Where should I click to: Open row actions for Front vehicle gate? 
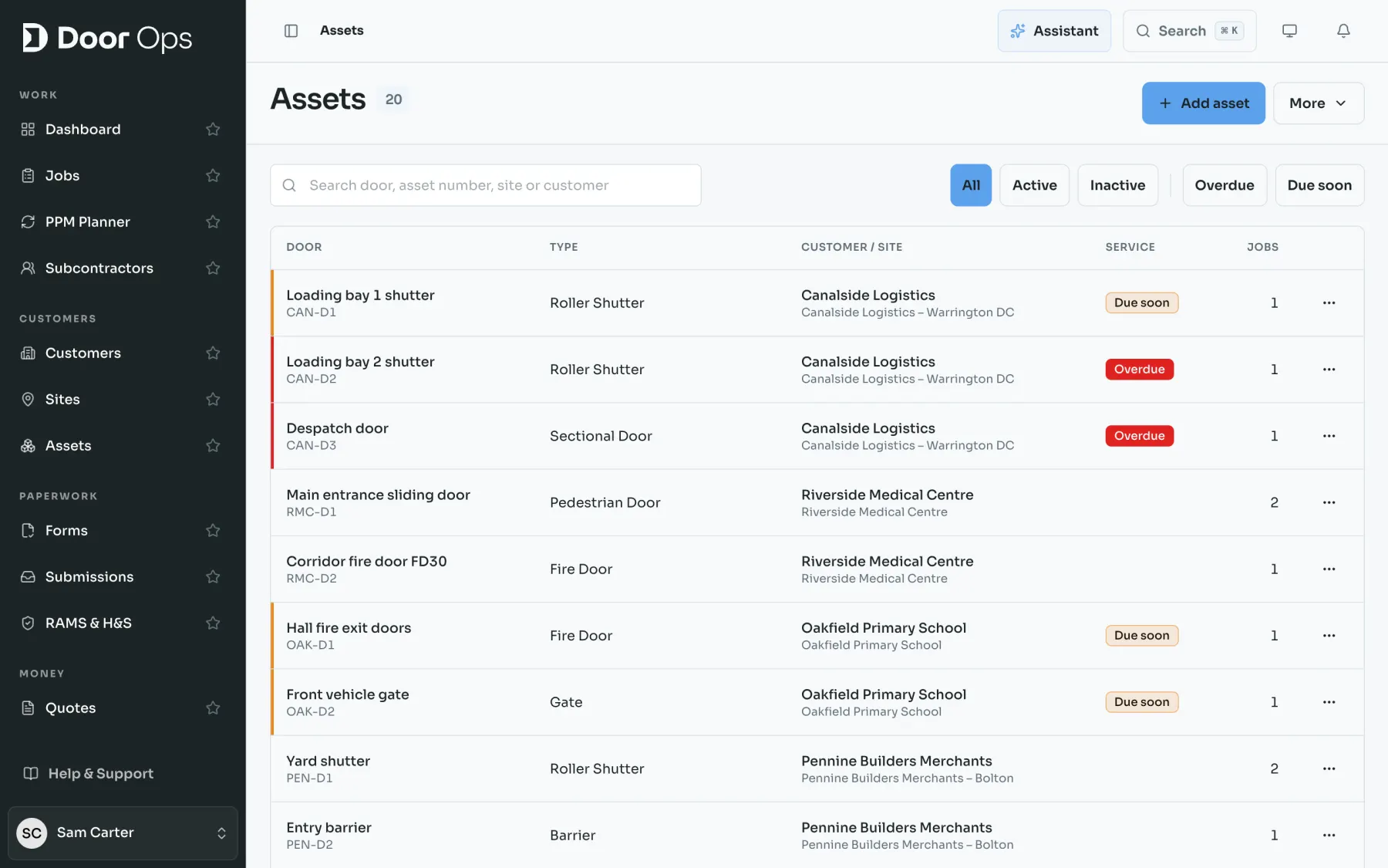[x=1329, y=702]
